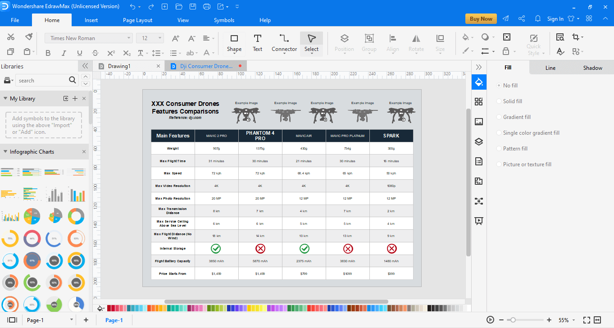Click the Cut scissors icon

pos(11,37)
